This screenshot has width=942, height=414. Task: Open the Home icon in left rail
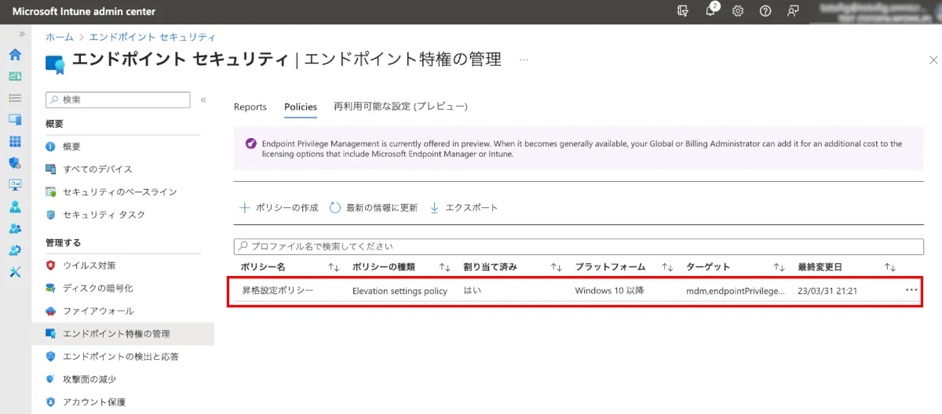point(15,55)
